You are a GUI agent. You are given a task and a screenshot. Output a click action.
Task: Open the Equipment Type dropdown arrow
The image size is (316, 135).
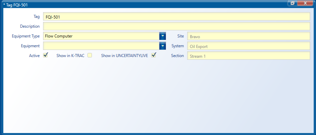[x=163, y=36]
